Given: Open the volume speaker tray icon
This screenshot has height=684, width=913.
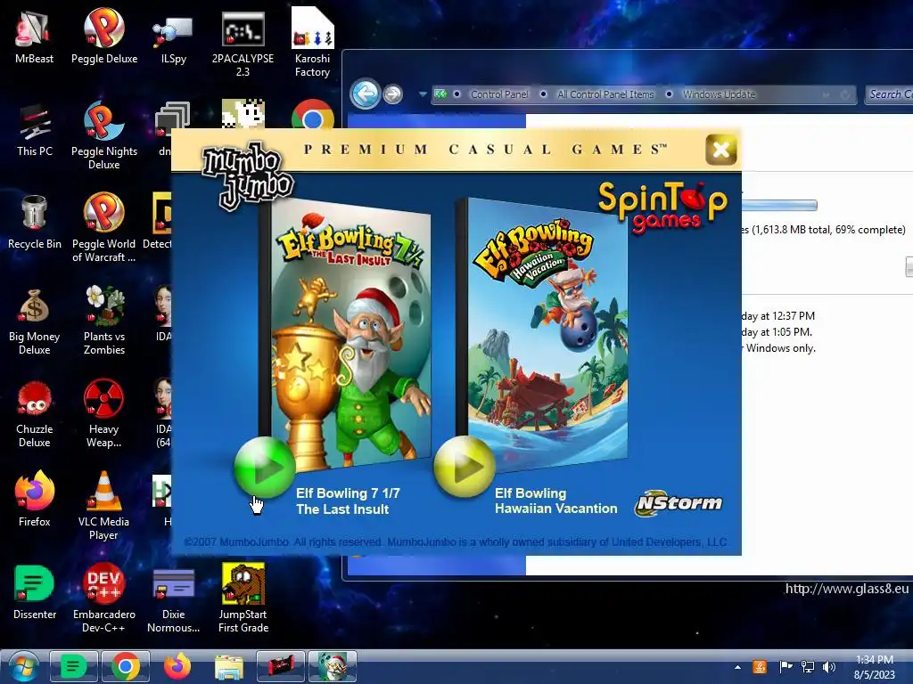Looking at the screenshot, I should (x=828, y=667).
